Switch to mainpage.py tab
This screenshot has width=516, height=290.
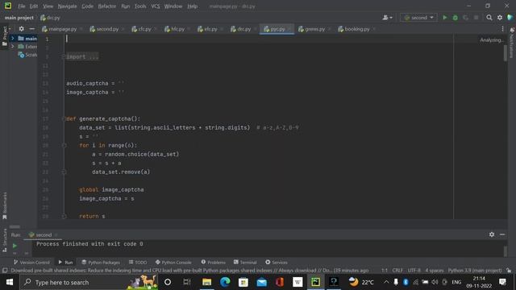click(60, 29)
